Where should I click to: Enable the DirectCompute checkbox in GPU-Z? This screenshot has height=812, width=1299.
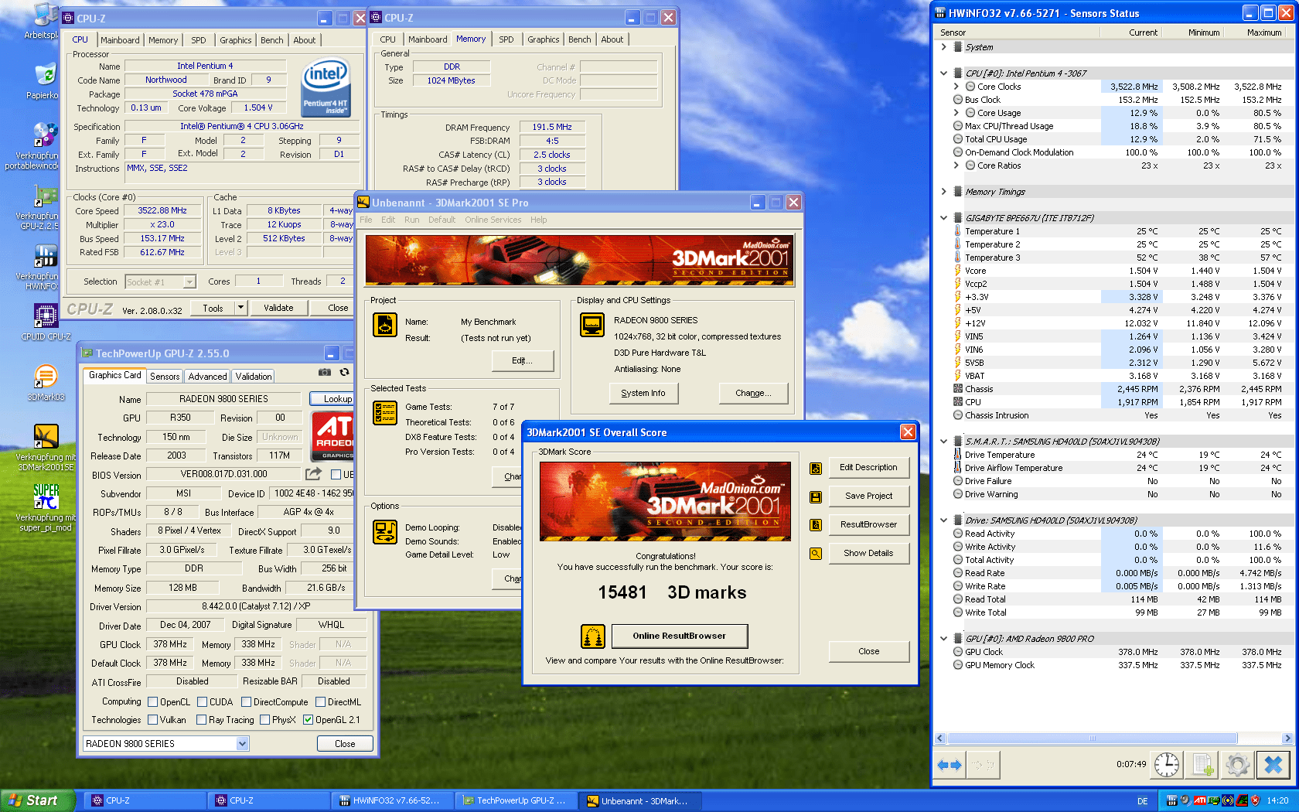[x=246, y=702]
